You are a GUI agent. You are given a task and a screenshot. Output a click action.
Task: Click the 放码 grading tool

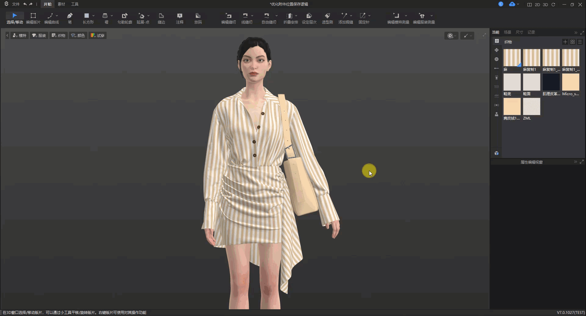(x=198, y=18)
